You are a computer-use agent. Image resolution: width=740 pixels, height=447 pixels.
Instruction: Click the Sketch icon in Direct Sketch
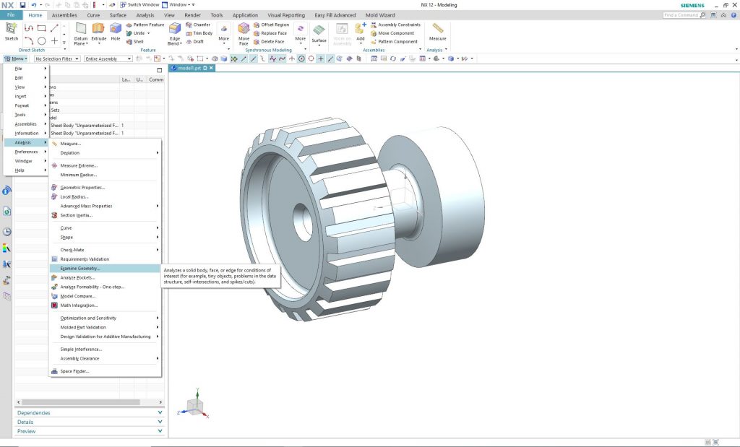click(x=11, y=30)
